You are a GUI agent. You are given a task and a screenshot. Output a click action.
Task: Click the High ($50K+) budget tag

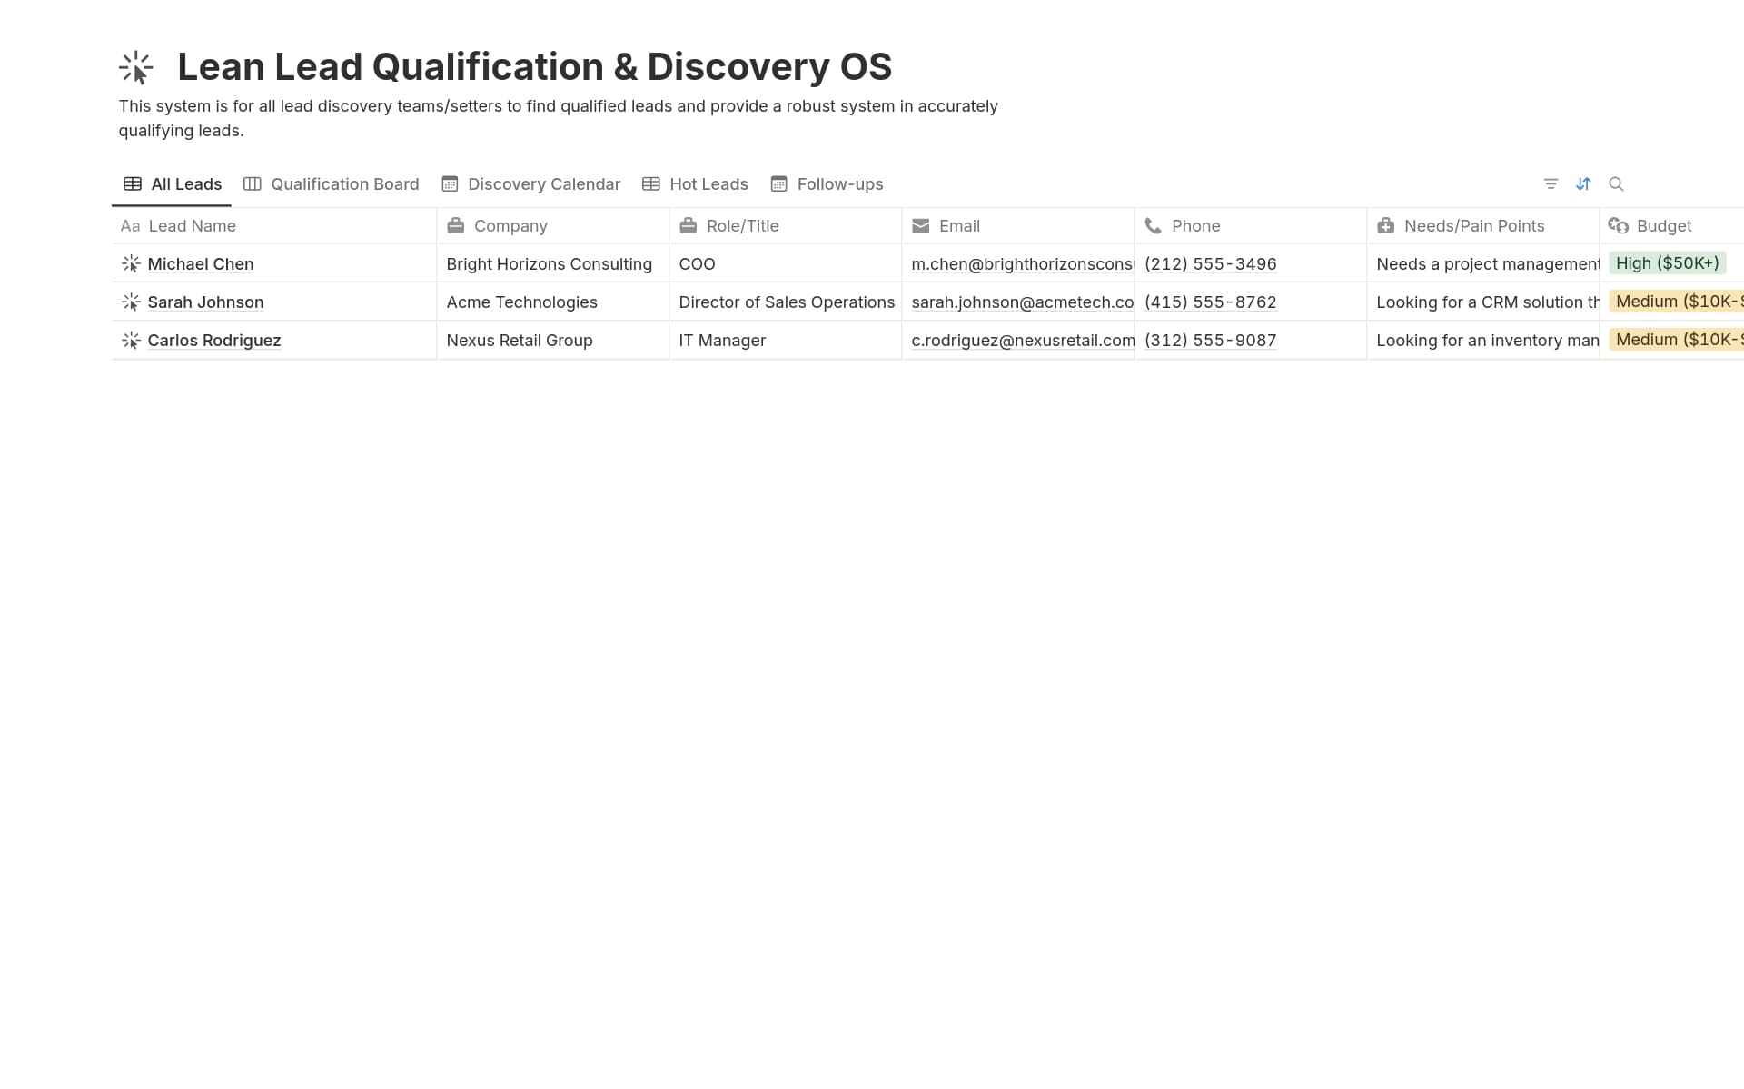pos(1667,262)
